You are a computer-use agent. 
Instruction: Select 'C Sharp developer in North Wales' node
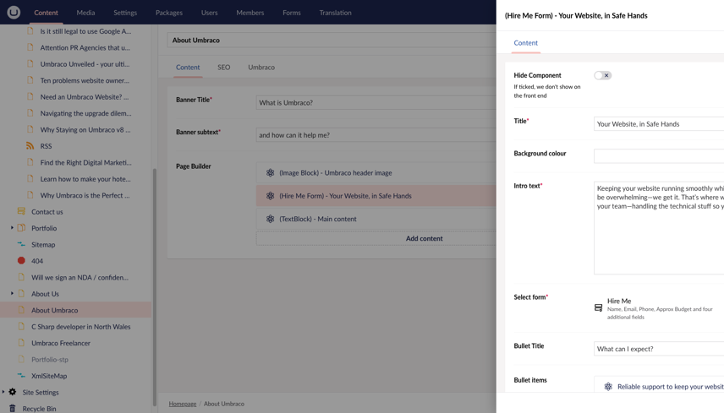tap(81, 326)
